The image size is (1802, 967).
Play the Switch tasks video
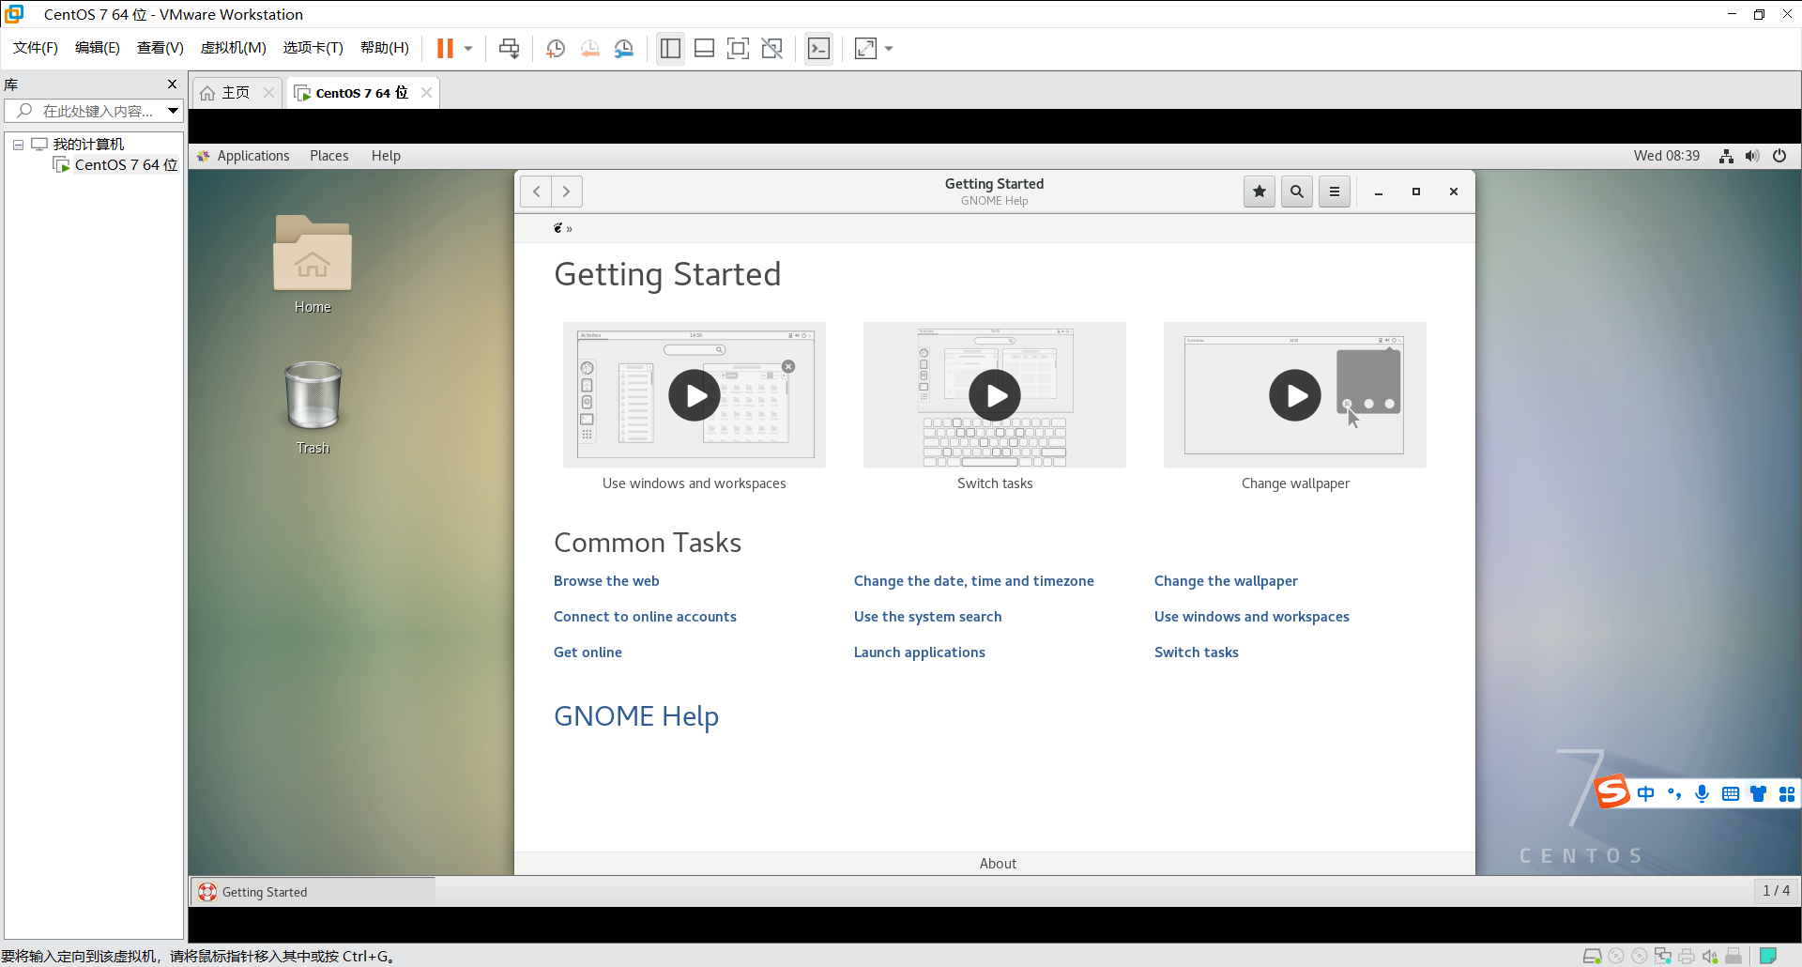click(x=995, y=395)
